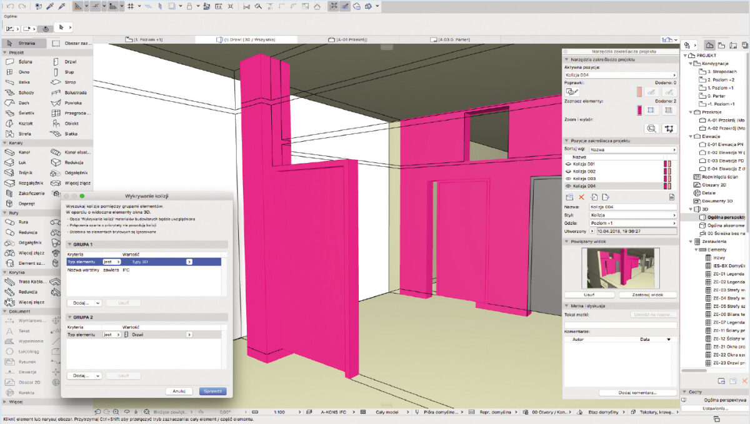Click Kolizja 001 color swatch pair
Viewport: 750px width, 424px height.
pos(667,164)
